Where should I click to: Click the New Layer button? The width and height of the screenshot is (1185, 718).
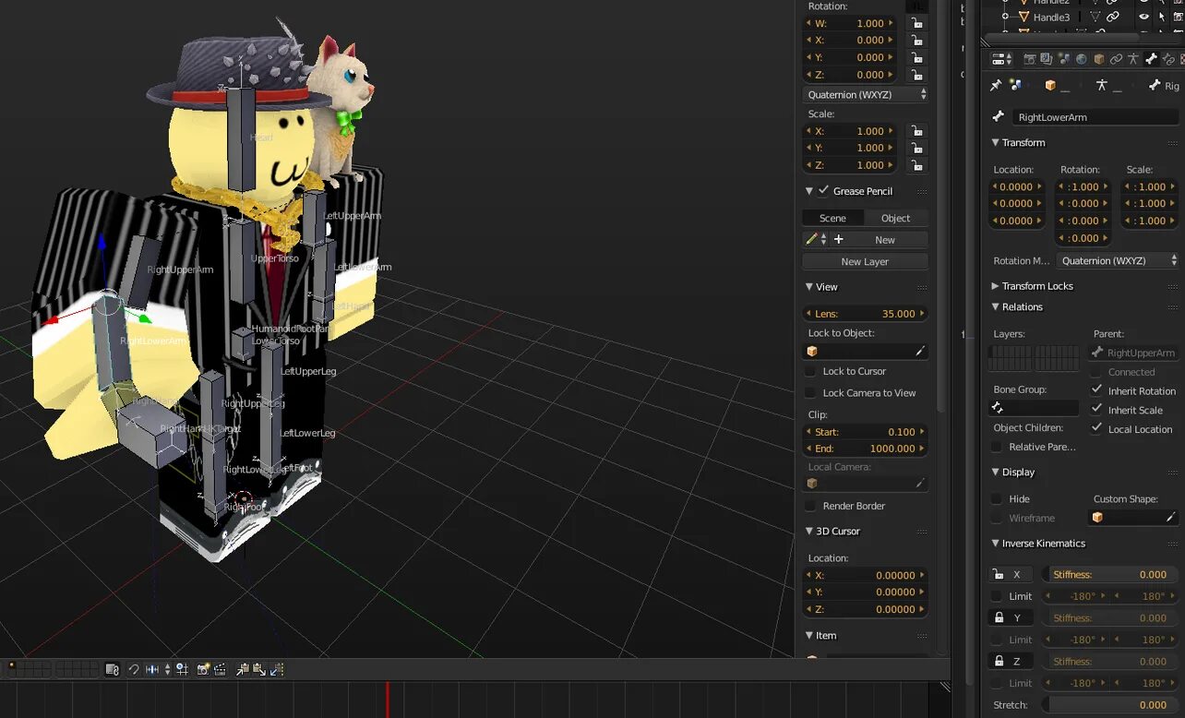pyautogui.click(x=865, y=261)
